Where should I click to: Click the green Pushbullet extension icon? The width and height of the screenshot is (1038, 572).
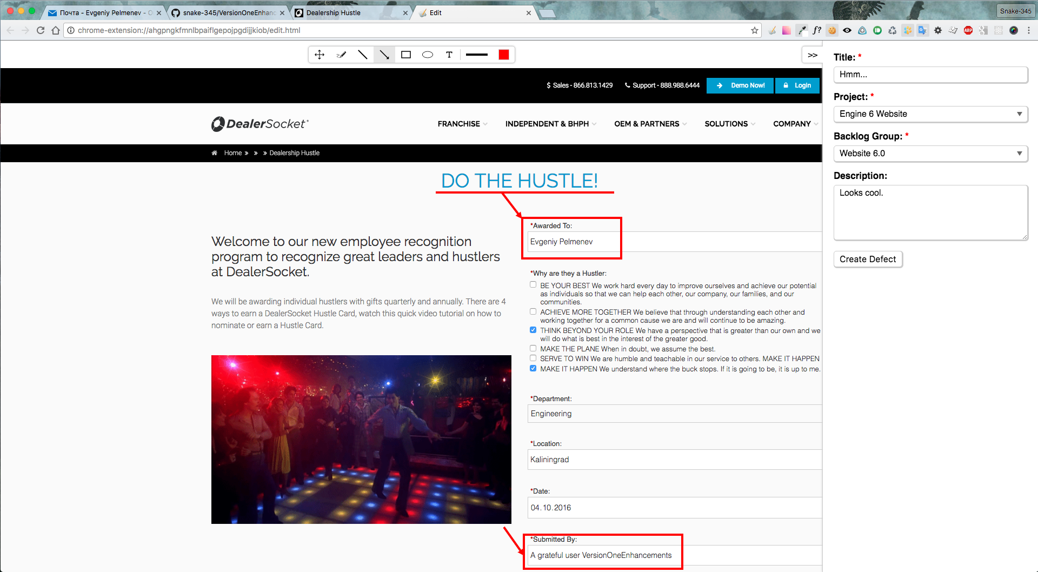click(x=877, y=30)
